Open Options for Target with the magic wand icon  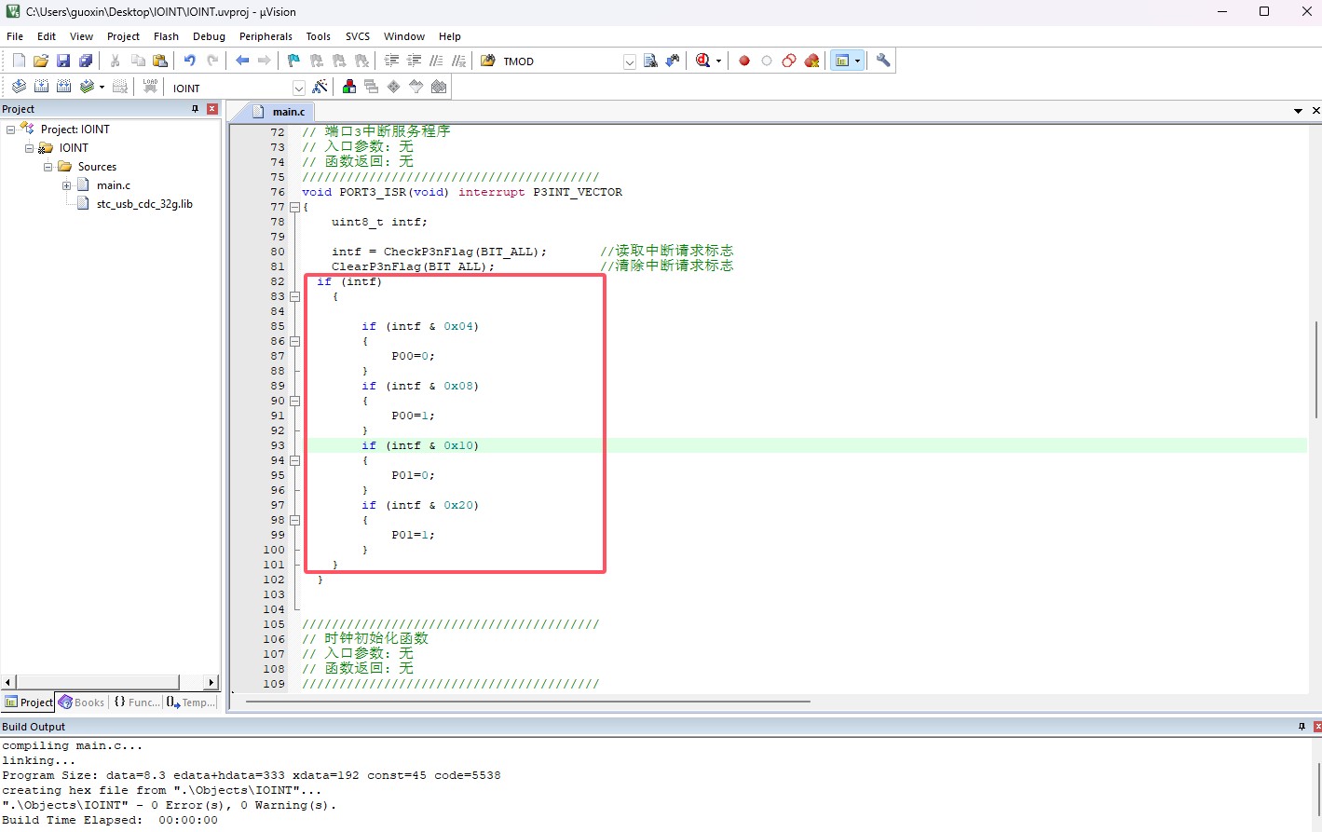click(x=320, y=87)
